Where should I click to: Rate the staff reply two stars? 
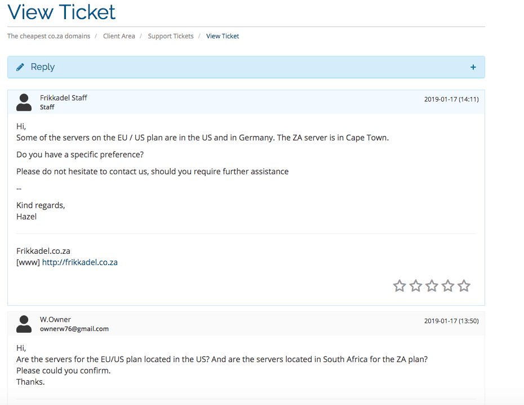tap(416, 286)
